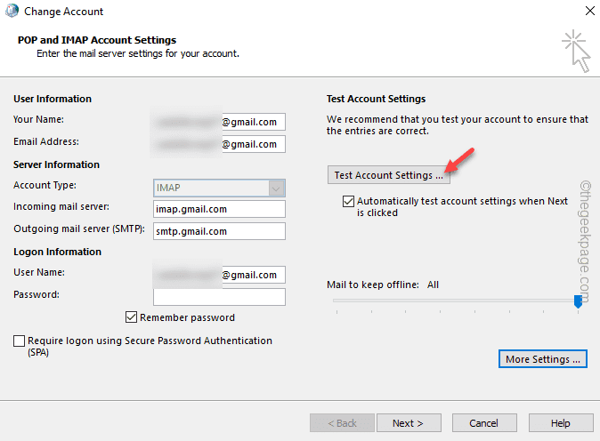The image size is (600, 441).
Task: Select the Account Type combo box
Action: point(219,188)
